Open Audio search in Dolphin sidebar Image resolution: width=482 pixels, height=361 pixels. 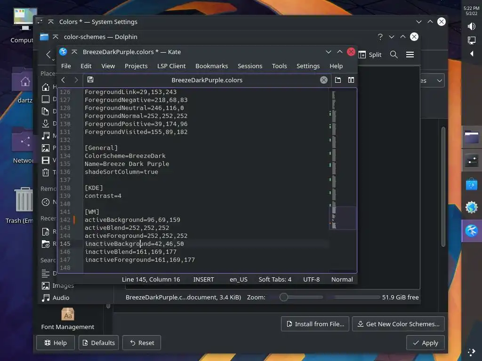[56, 298]
